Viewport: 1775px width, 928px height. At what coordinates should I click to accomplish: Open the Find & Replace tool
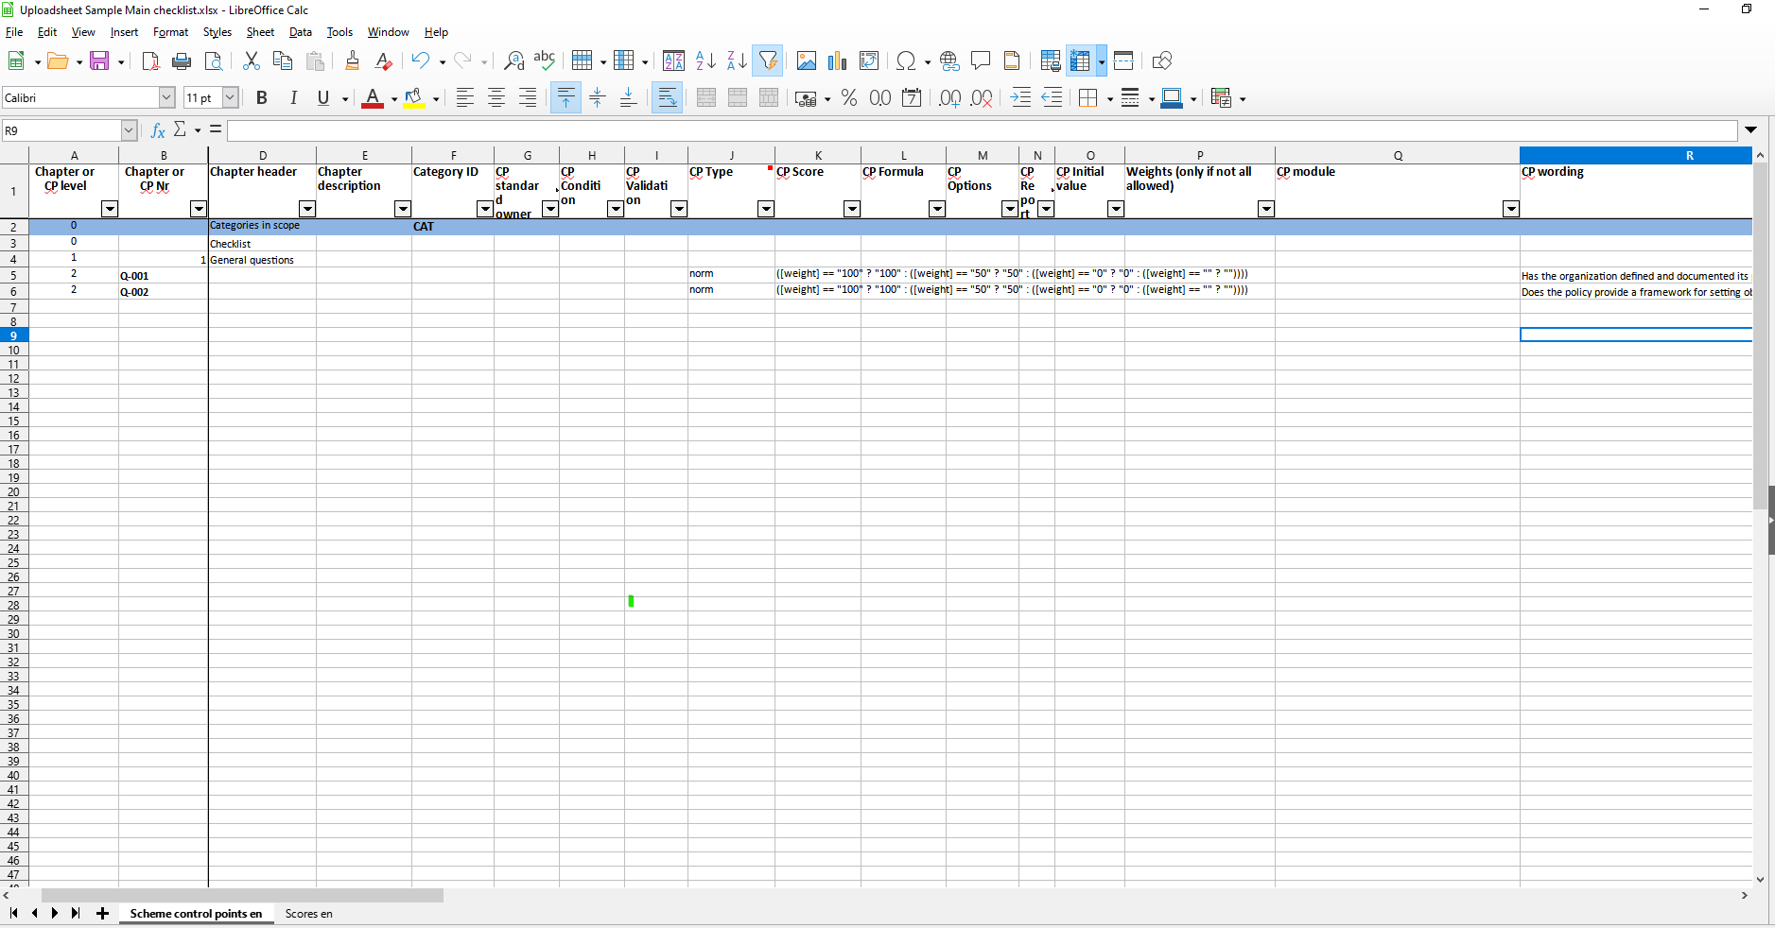coord(513,61)
